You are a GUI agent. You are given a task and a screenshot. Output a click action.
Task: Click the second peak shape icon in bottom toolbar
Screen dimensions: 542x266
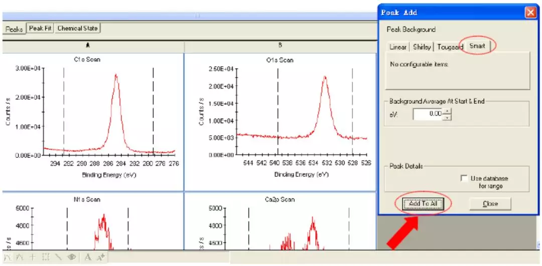click(x=20, y=257)
